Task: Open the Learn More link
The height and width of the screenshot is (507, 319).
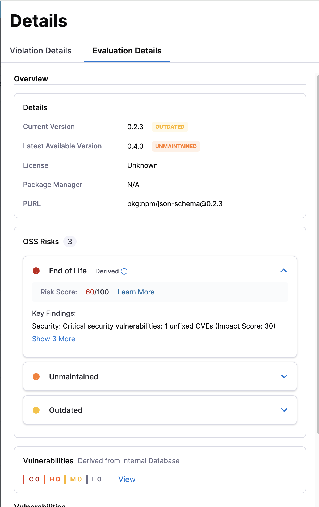Action: 136,292
